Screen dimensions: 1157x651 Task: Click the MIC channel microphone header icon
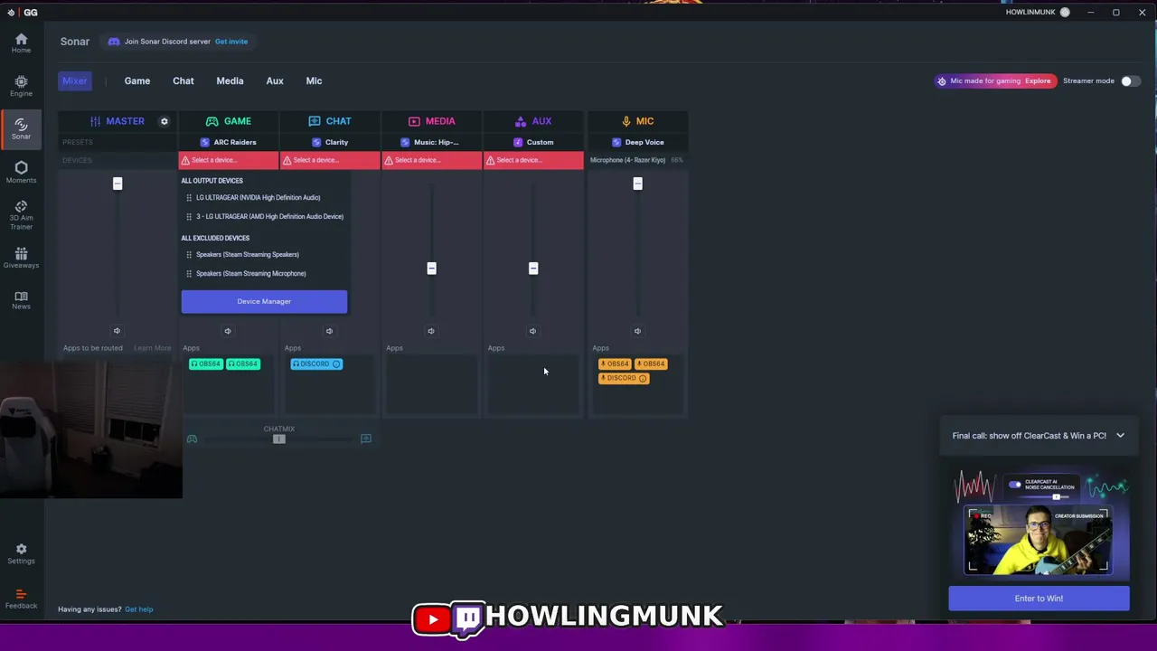point(626,121)
